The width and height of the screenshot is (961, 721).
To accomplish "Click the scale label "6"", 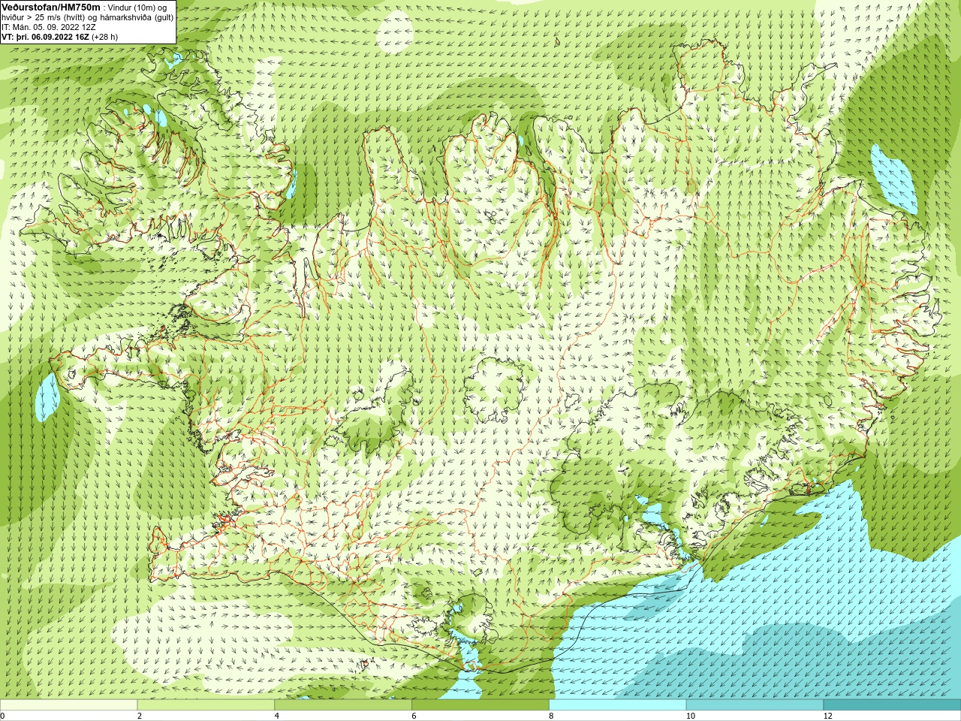I will (x=414, y=716).
